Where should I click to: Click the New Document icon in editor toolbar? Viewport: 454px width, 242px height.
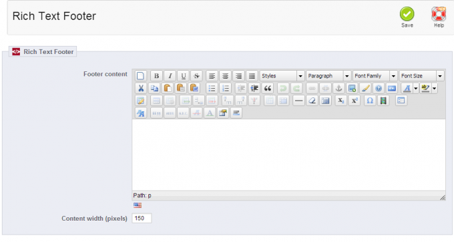click(140, 76)
